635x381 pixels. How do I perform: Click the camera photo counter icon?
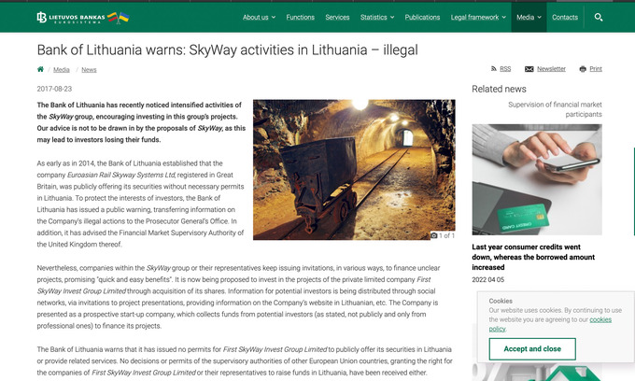433,235
